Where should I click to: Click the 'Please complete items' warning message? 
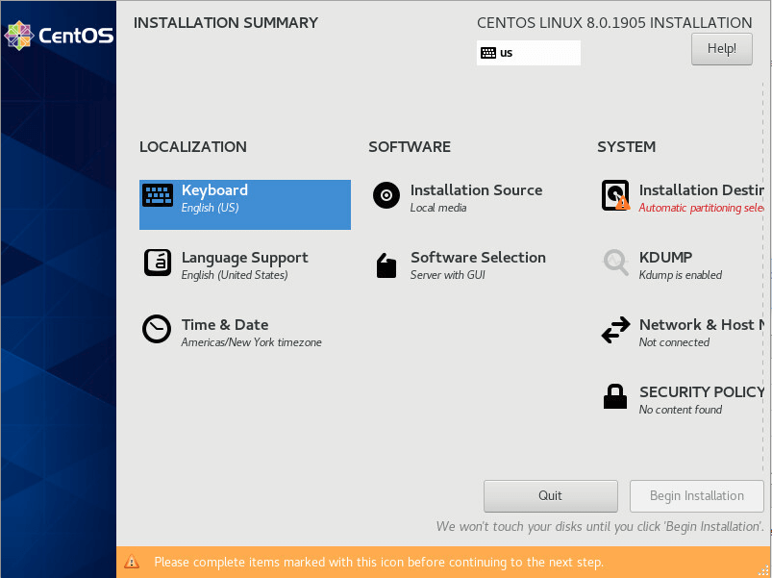click(x=379, y=563)
